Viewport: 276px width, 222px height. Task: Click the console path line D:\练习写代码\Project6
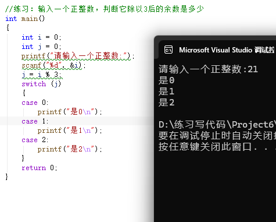click(x=217, y=125)
